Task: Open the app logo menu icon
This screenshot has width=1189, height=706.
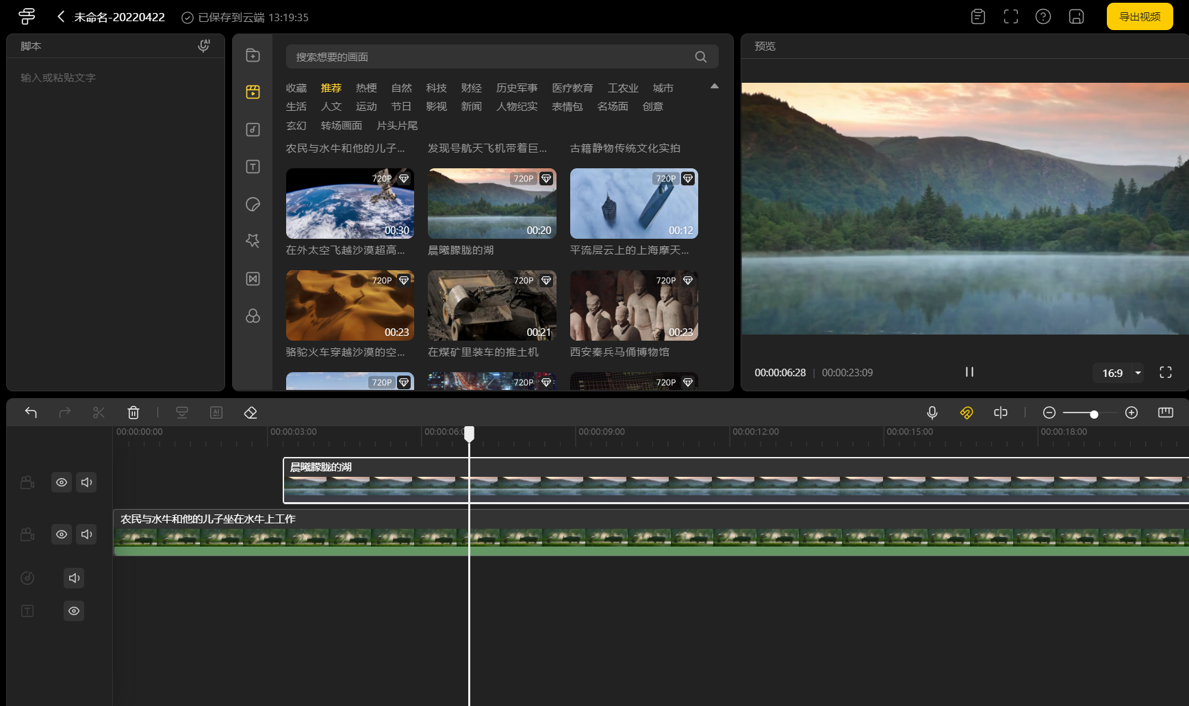Action: (x=27, y=16)
